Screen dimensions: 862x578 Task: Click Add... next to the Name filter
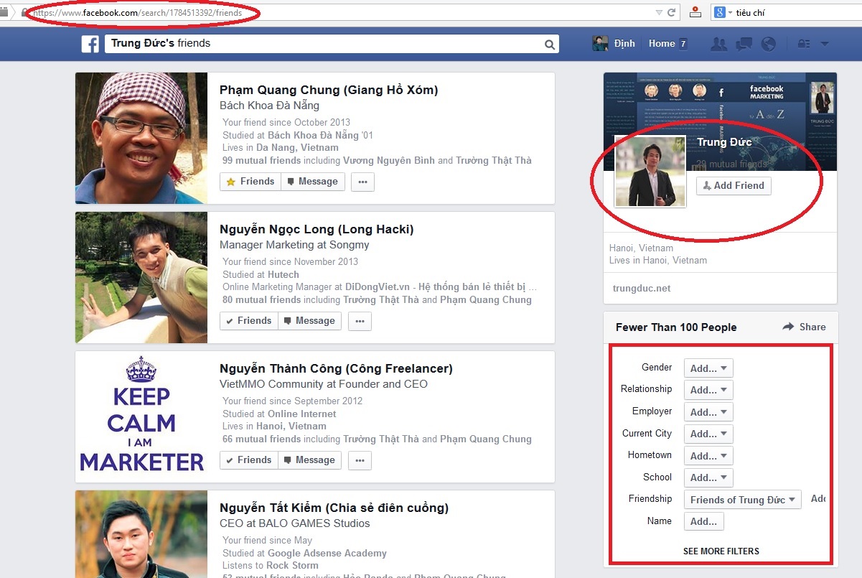703,521
